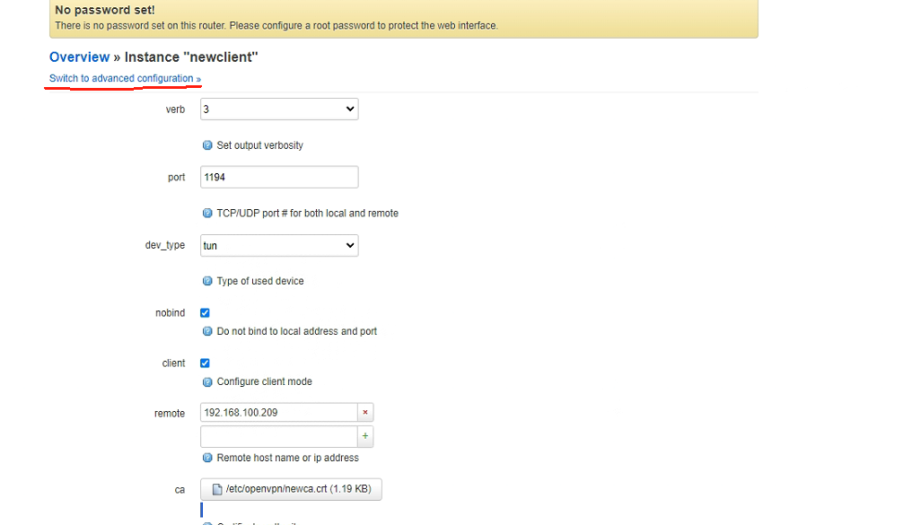Viewport: 912px width, 525px height.
Task: Go to the Overview breadcrumb link
Action: (79, 57)
